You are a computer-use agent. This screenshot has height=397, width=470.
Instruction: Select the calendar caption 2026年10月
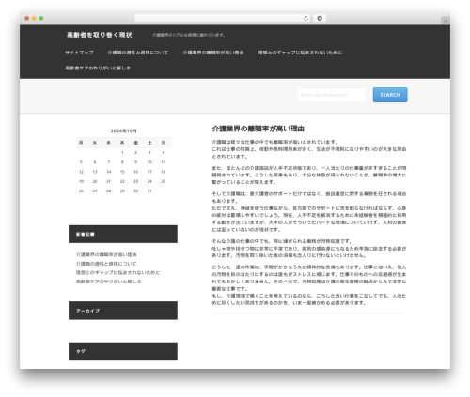point(123,130)
